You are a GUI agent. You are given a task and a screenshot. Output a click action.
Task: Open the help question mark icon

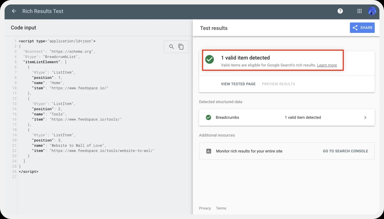tap(340, 11)
